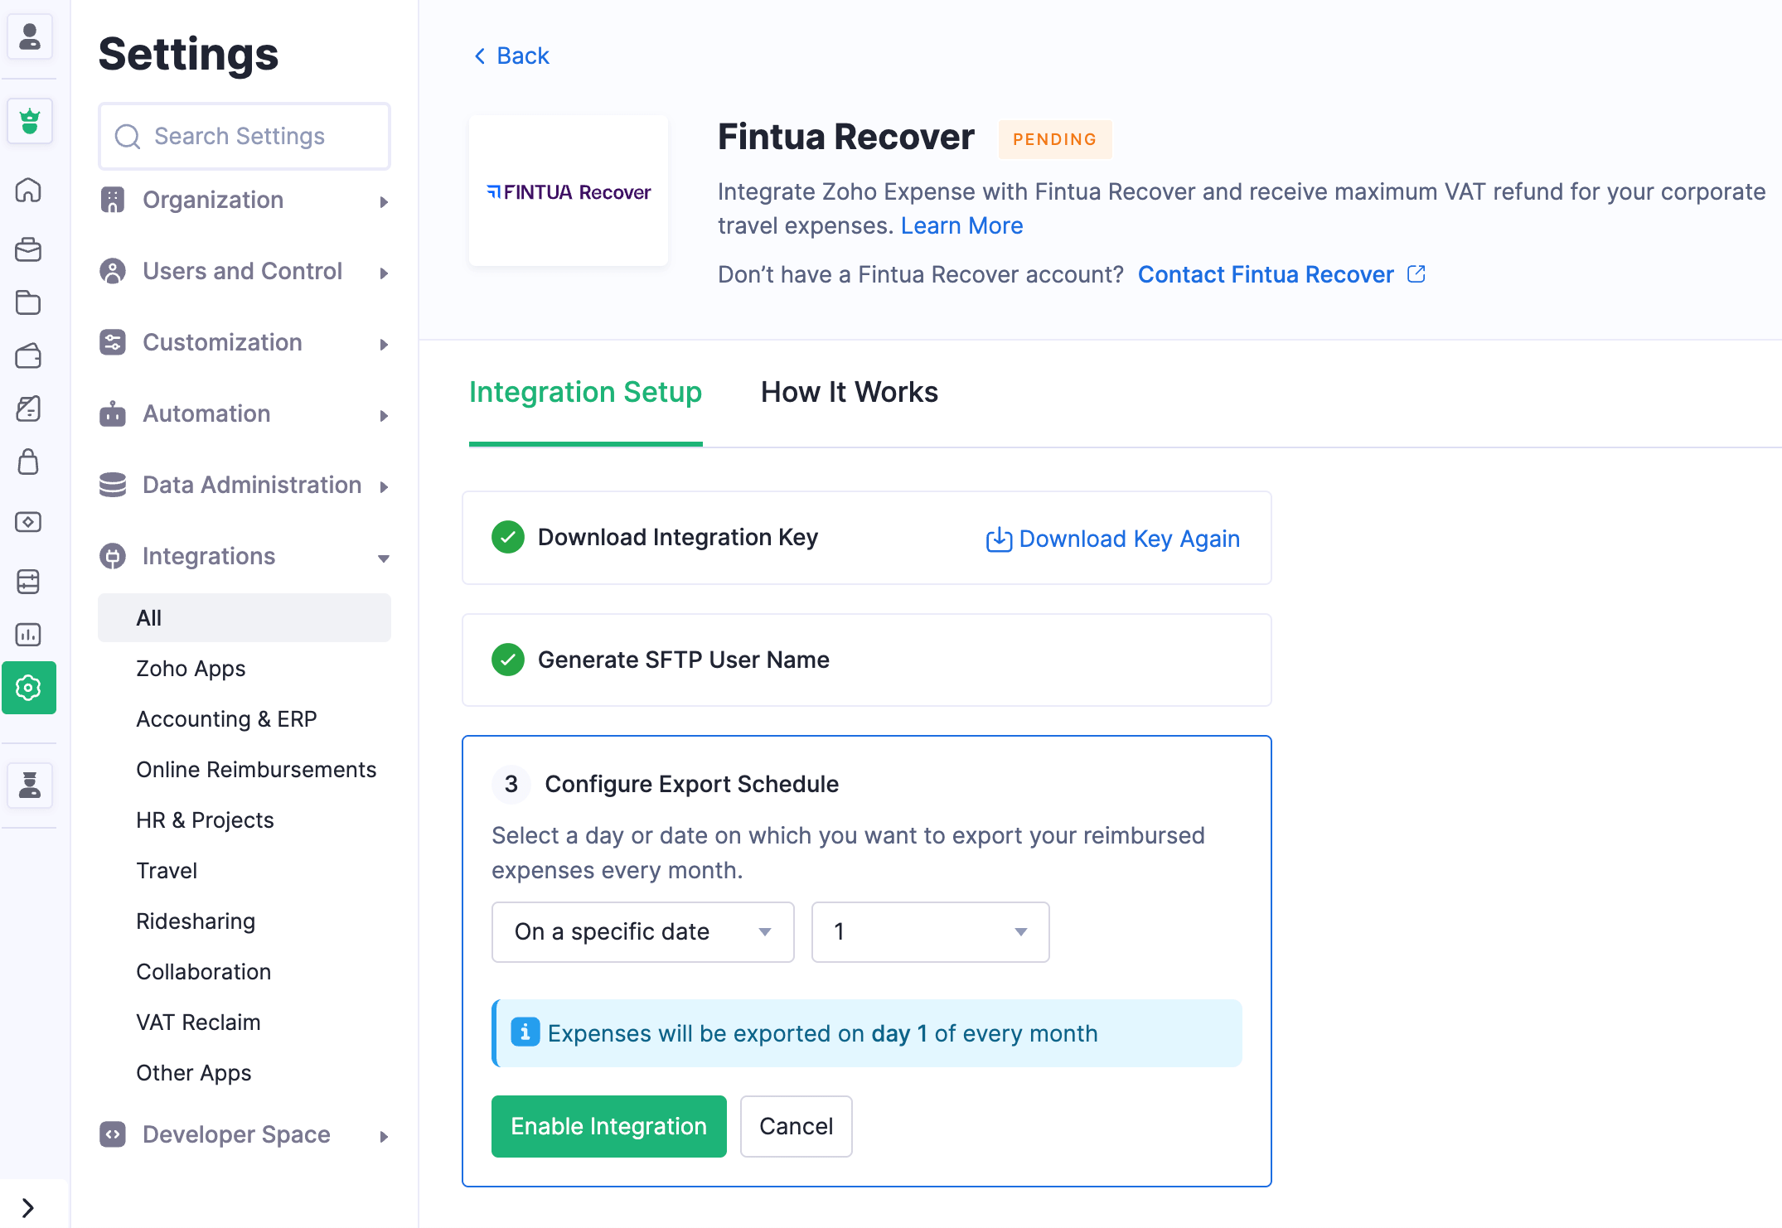Switch to the How It Works tab

849,392
